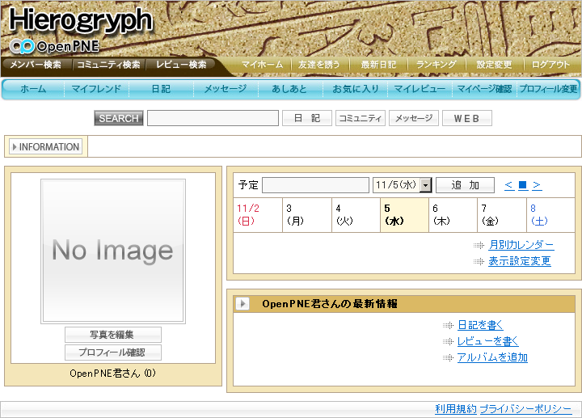Click the プロフィール確認 button
This screenshot has width=582, height=418.
[x=113, y=353]
